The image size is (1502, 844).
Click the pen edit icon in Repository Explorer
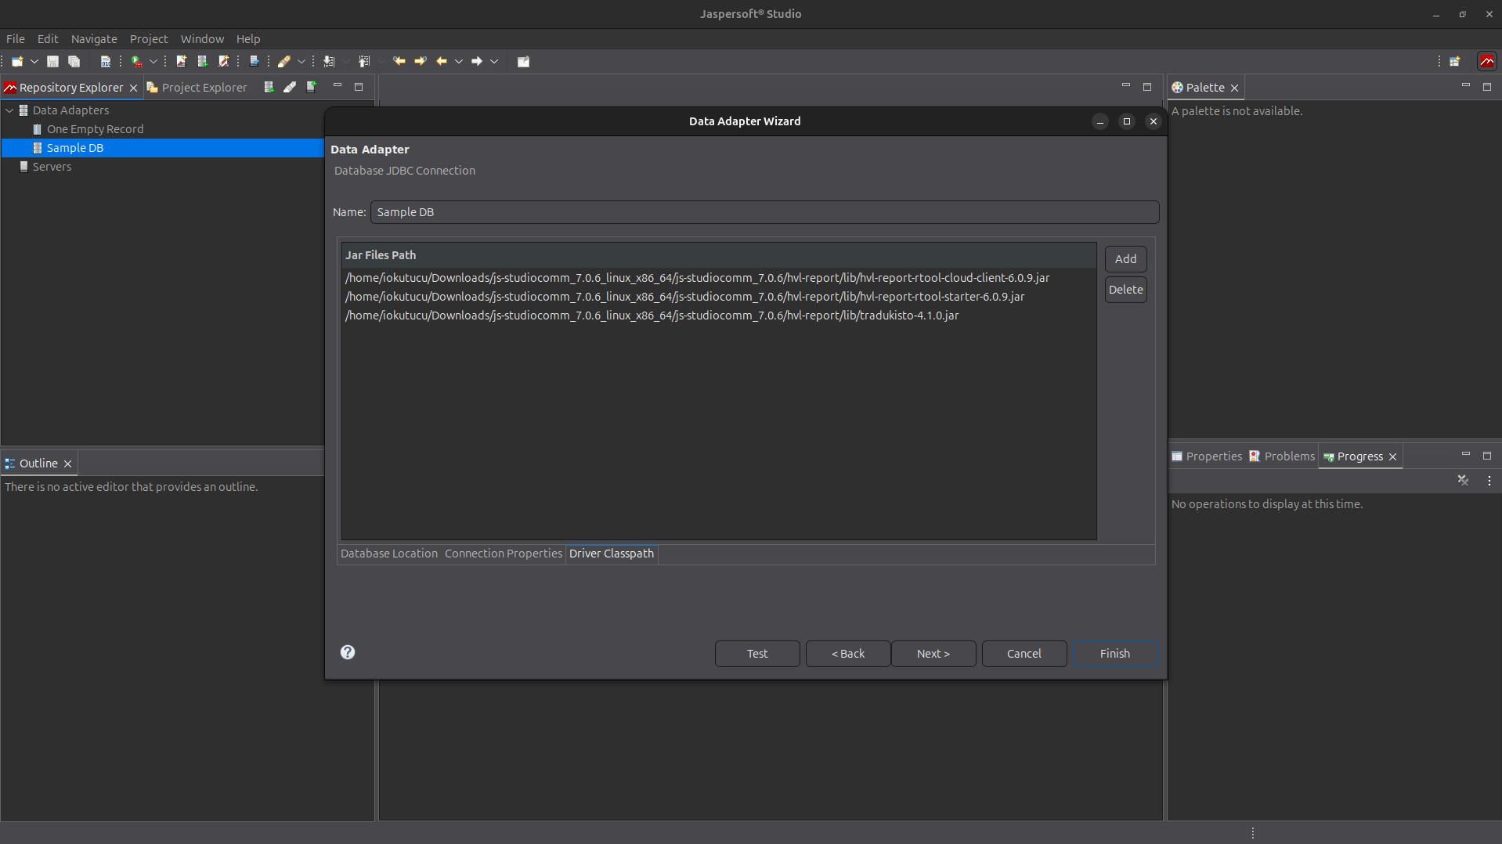pos(290,87)
